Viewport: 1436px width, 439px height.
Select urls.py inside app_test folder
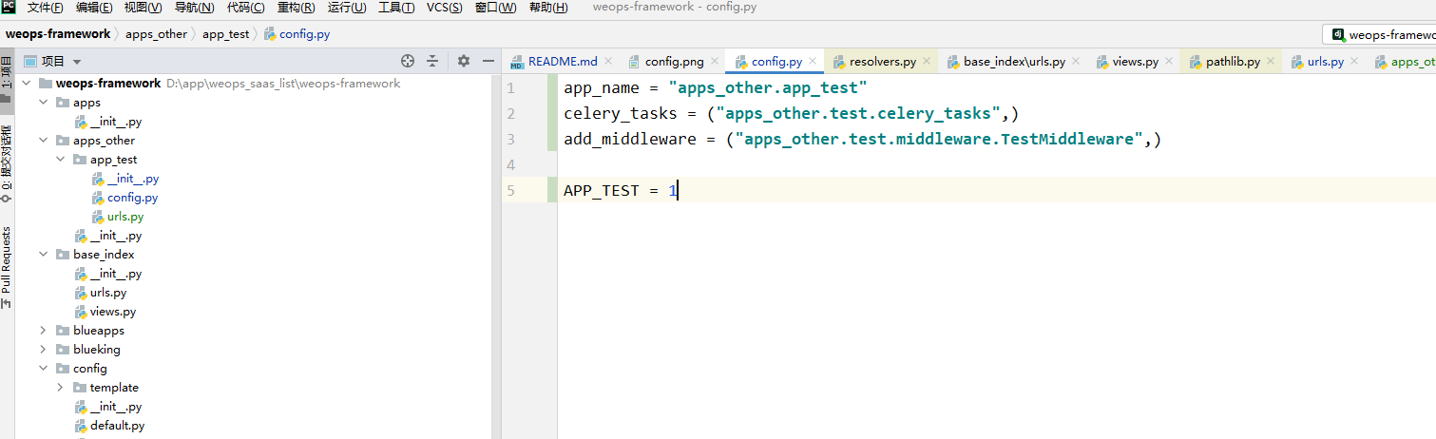118,217
